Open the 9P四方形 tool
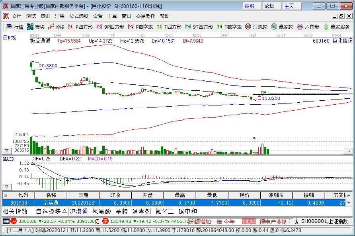The image size is (355, 236). point(111,27)
